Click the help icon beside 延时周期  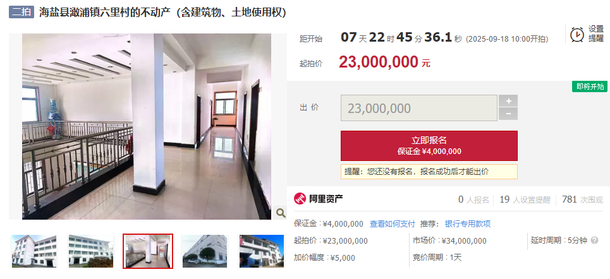click(x=594, y=240)
